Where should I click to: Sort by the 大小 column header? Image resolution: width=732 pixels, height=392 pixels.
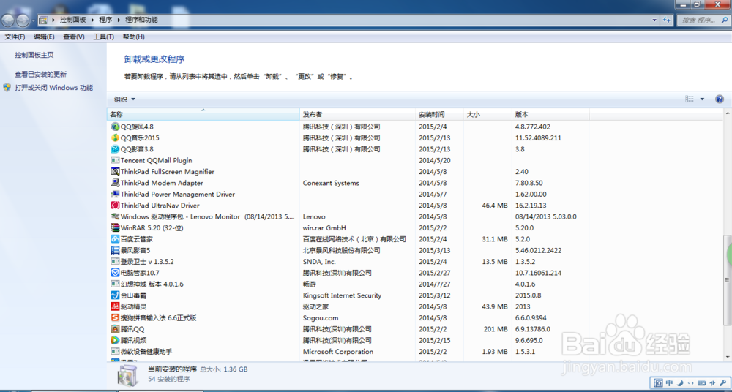488,114
